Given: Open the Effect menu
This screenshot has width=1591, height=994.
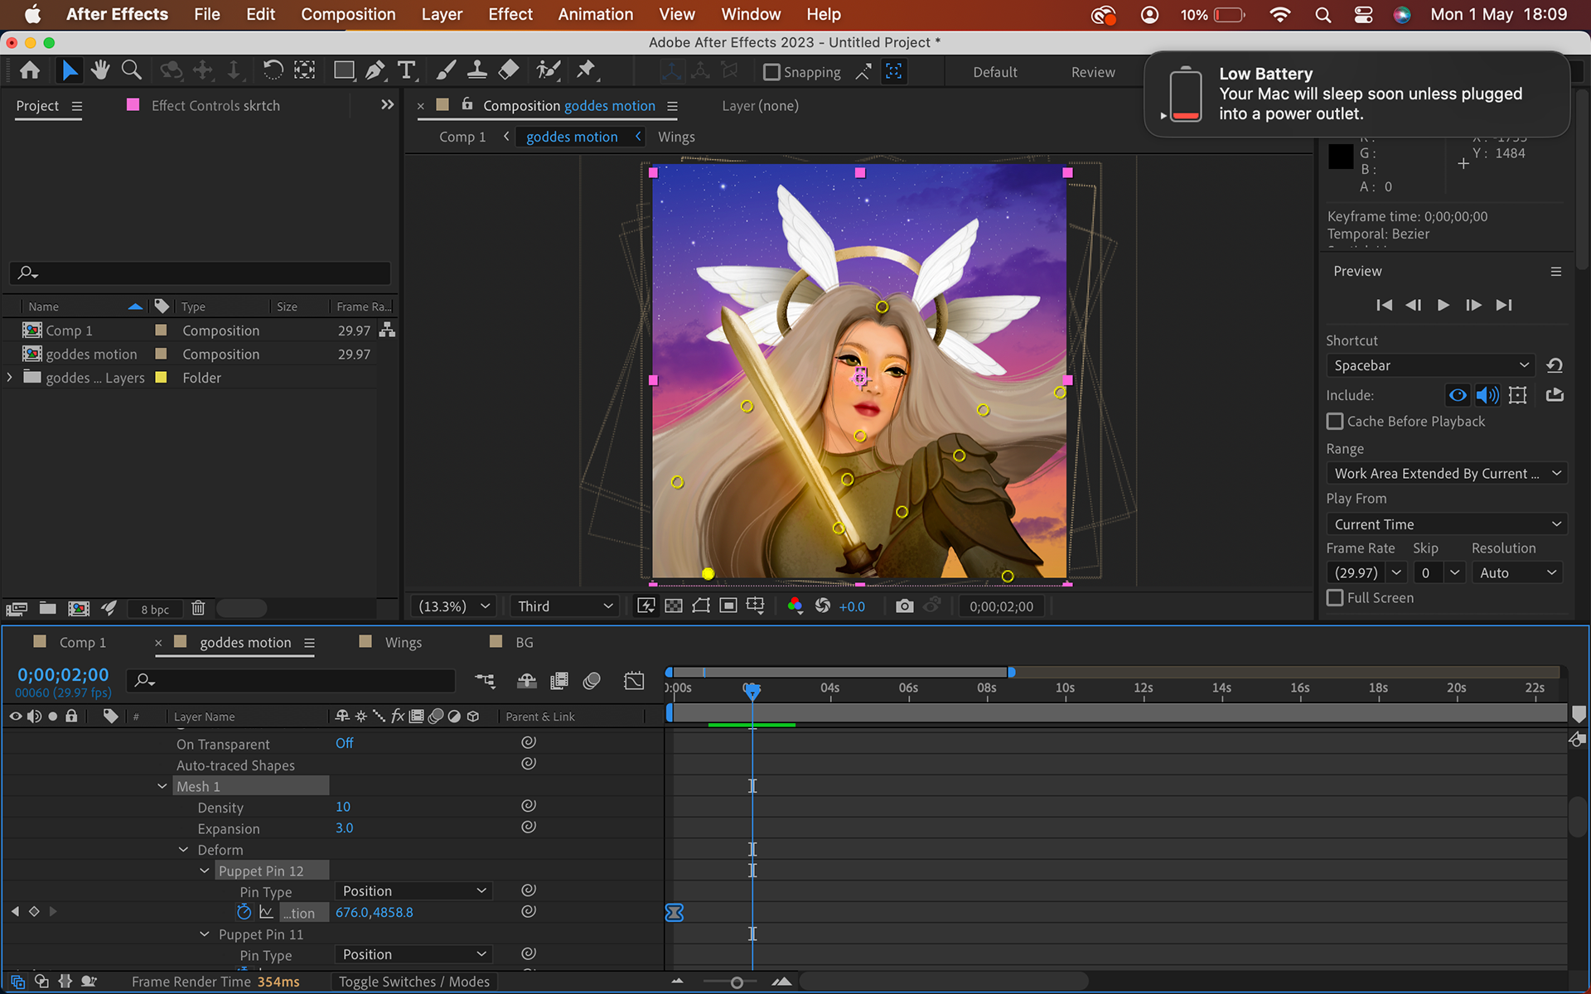Looking at the screenshot, I should 510,14.
